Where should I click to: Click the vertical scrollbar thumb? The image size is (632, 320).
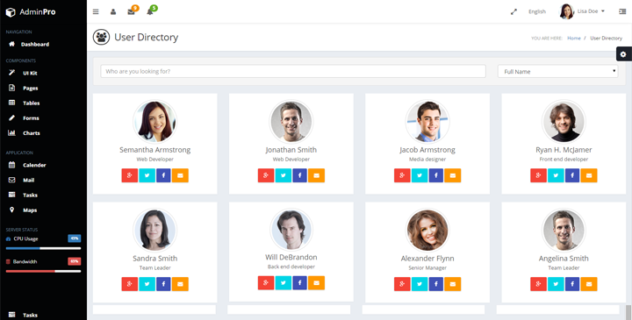(x=628, y=312)
